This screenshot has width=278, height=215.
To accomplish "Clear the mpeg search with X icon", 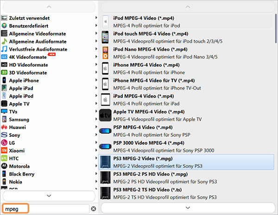I will point(94,209).
